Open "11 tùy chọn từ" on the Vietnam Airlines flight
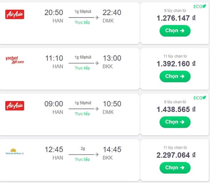Screen dimensions: 210x183 tap(175, 147)
